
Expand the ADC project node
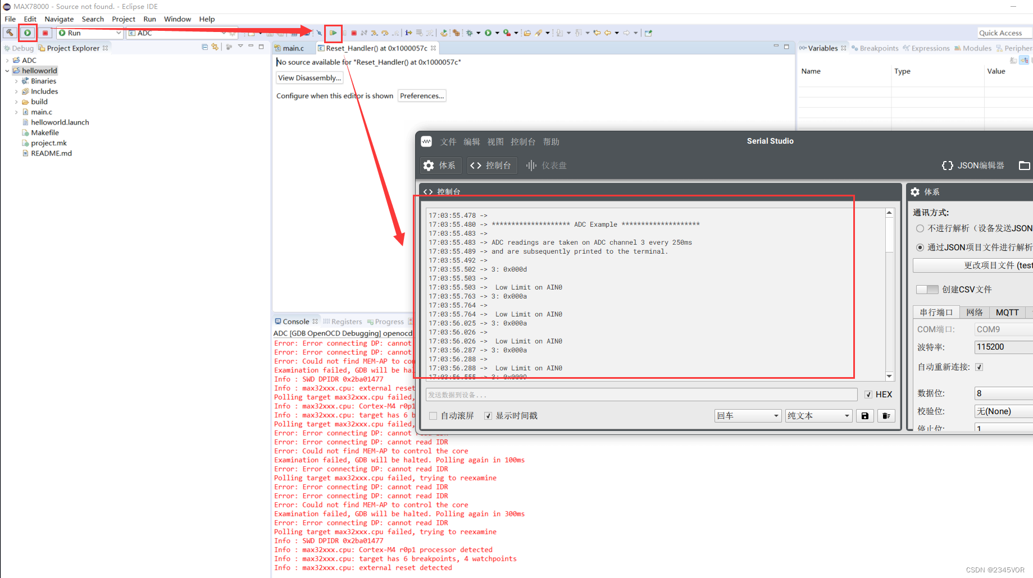[7, 61]
